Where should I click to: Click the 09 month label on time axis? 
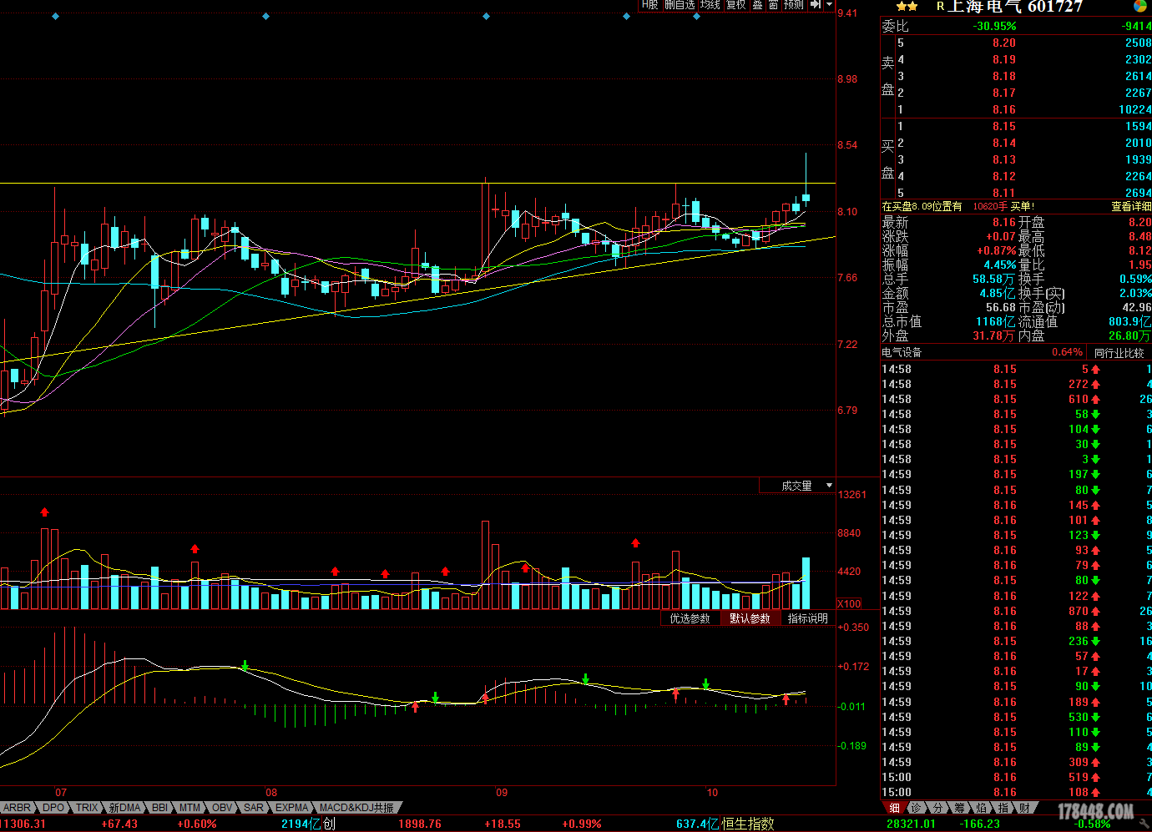coord(502,792)
